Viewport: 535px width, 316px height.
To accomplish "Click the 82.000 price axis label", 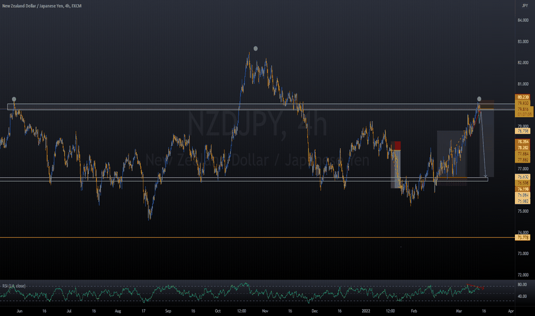I will pyautogui.click(x=523, y=63).
